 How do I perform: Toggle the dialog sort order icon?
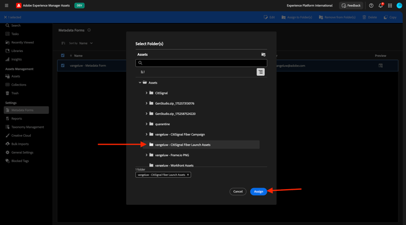click(143, 72)
